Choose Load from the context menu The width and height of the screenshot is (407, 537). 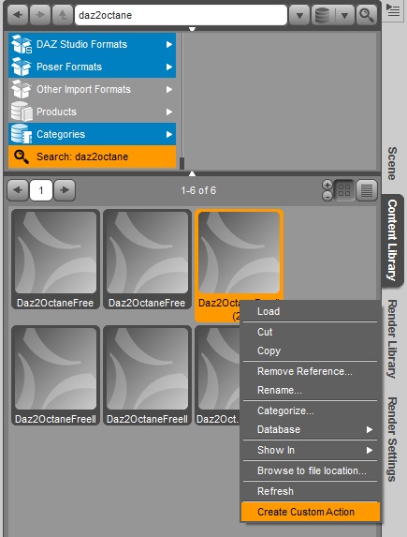[311, 311]
